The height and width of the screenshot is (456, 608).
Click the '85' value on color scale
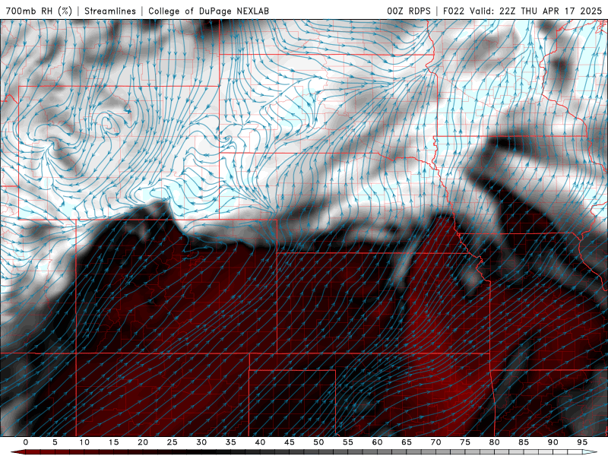524,442
